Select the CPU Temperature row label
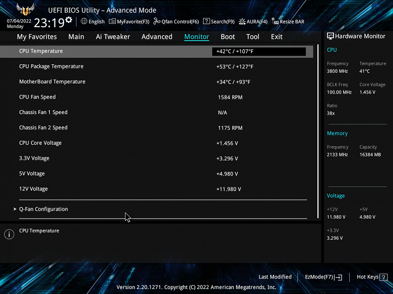The height and width of the screenshot is (294, 393). (x=41, y=51)
